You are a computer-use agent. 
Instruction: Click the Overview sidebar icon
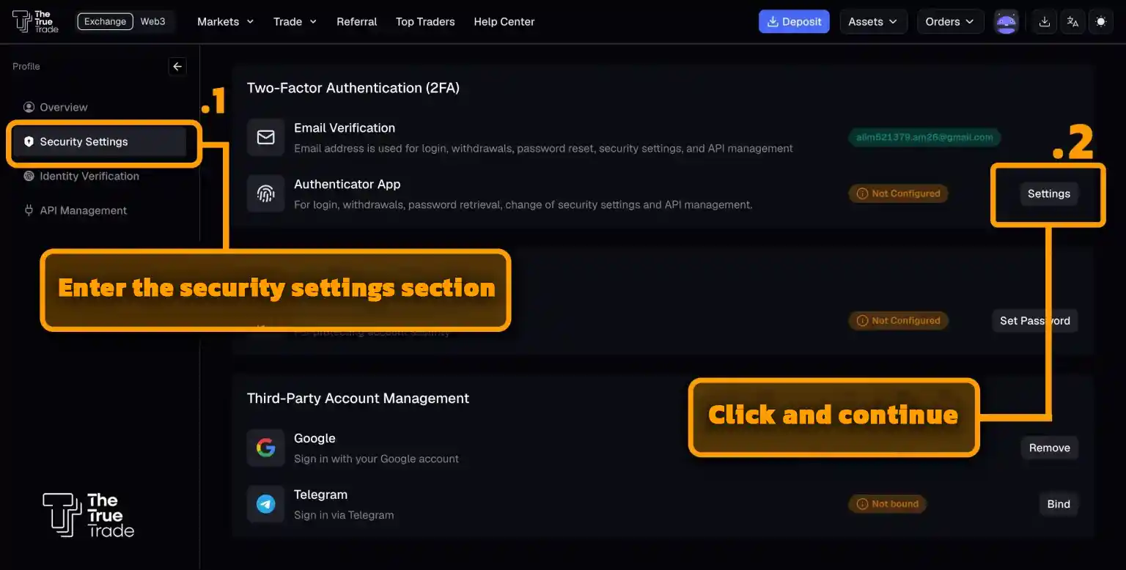coord(29,107)
